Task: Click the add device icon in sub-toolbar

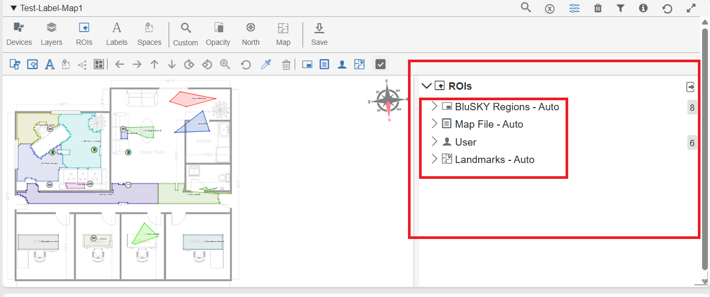Action: (15, 64)
